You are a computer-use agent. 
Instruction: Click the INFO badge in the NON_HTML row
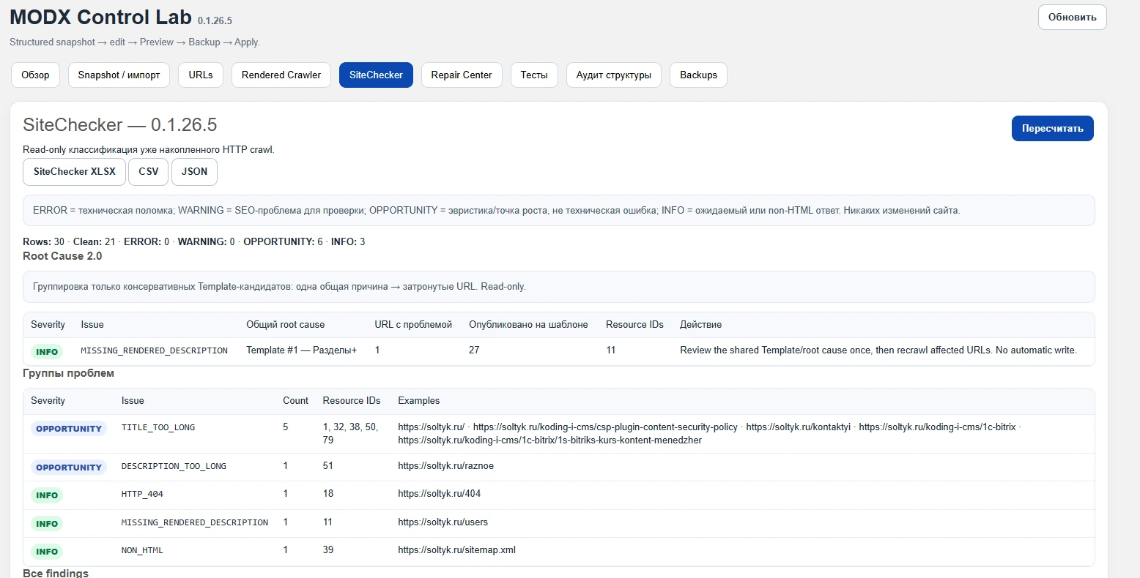pos(47,552)
